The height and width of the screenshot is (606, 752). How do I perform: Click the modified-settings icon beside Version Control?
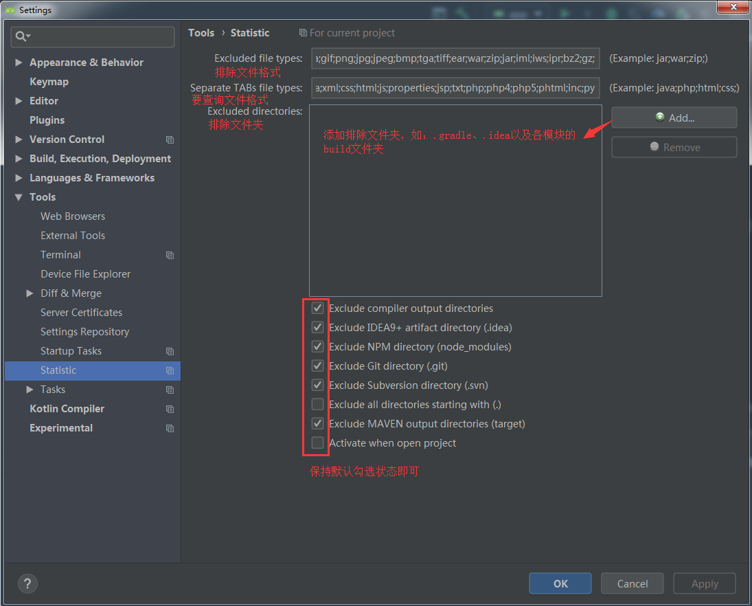[x=170, y=139]
